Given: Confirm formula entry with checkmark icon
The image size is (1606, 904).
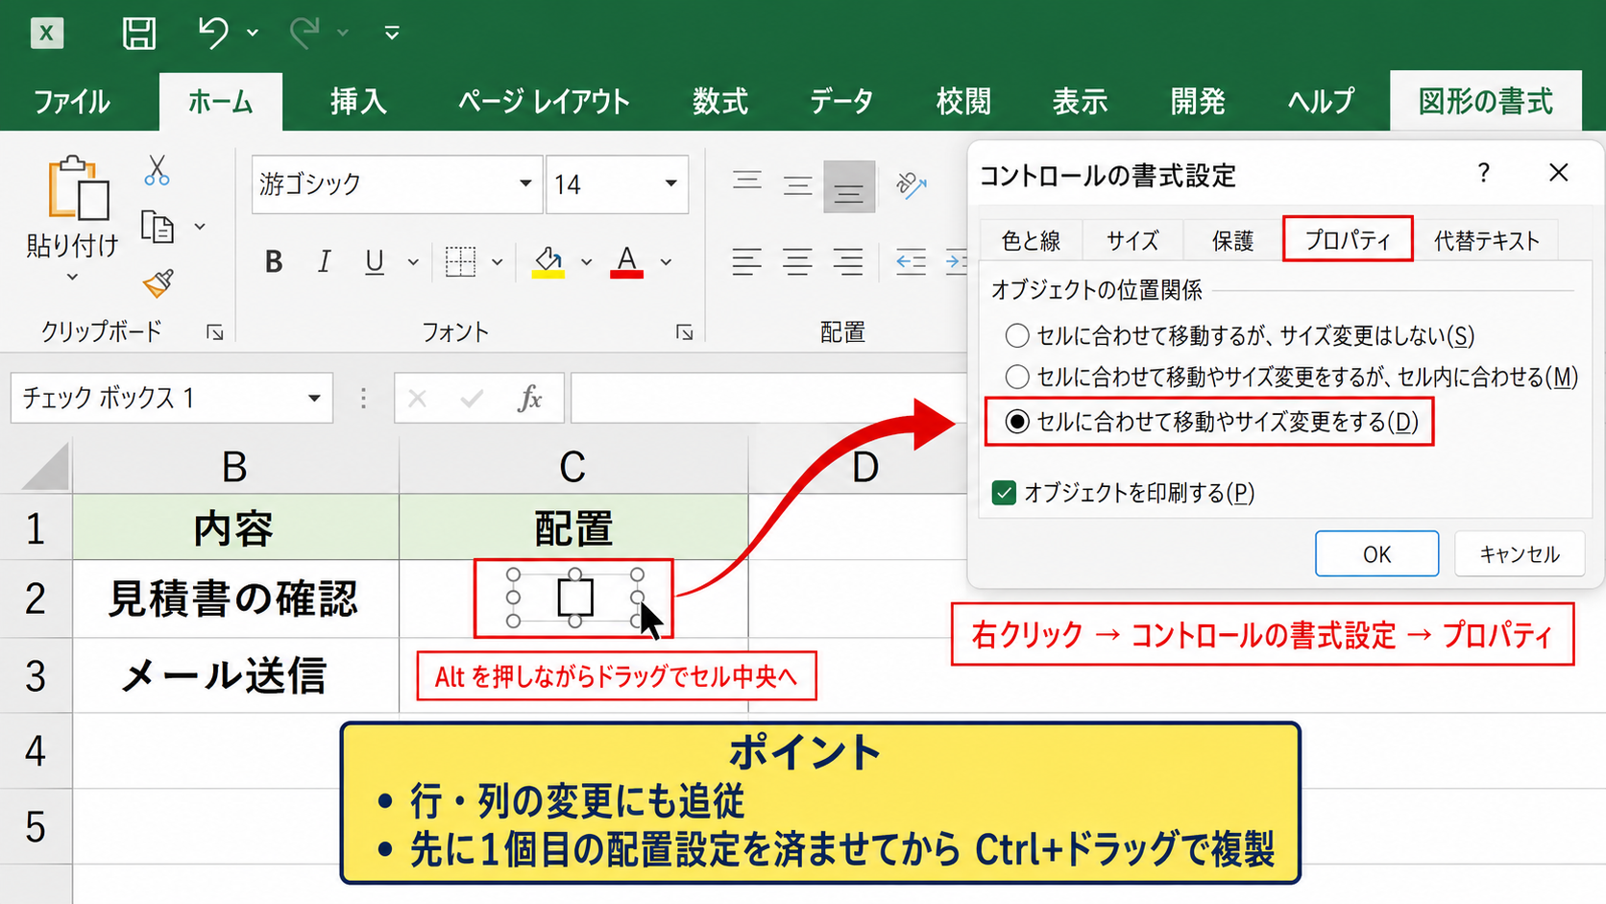Looking at the screenshot, I should pyautogui.click(x=472, y=399).
